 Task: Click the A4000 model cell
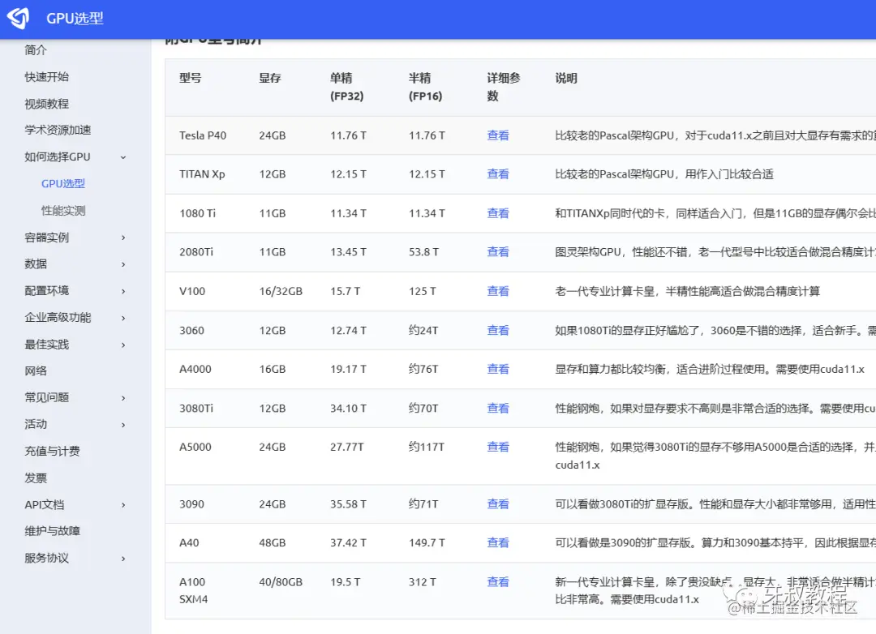click(195, 369)
